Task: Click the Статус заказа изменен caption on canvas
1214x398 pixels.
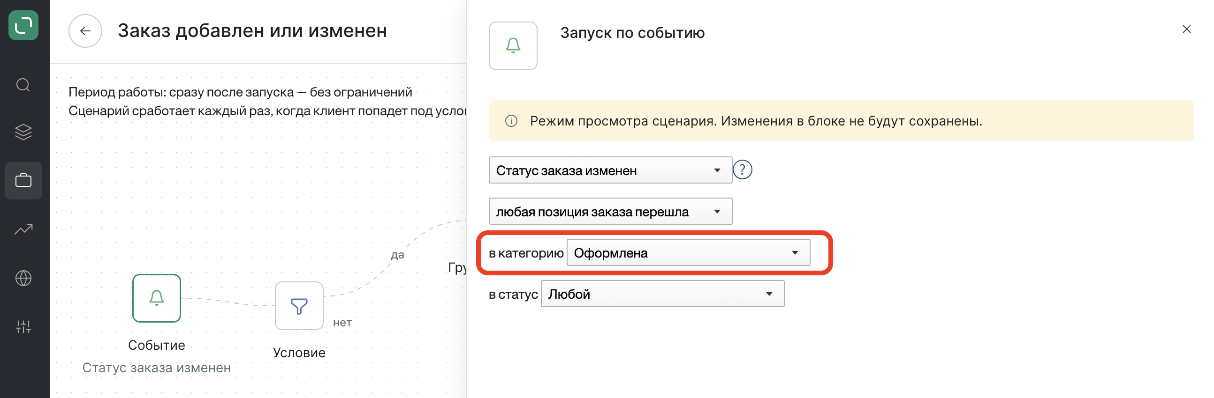Action: (157, 368)
